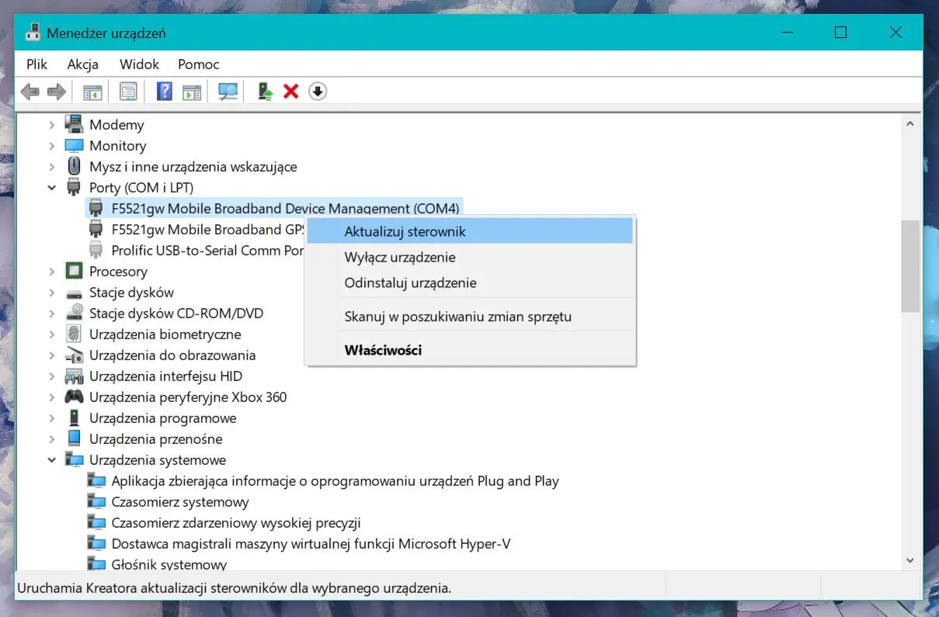Expand the Procesory category
This screenshot has height=617, width=939.
(52, 272)
